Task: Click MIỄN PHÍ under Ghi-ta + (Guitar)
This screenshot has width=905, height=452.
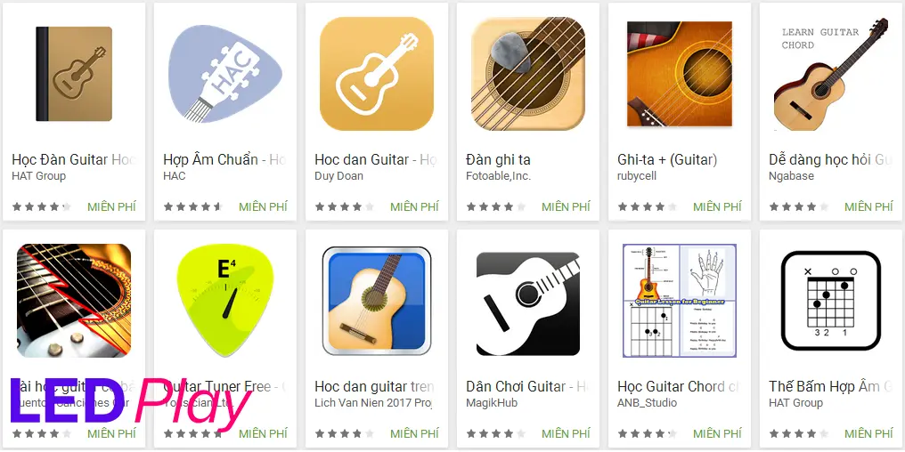Action: (717, 206)
